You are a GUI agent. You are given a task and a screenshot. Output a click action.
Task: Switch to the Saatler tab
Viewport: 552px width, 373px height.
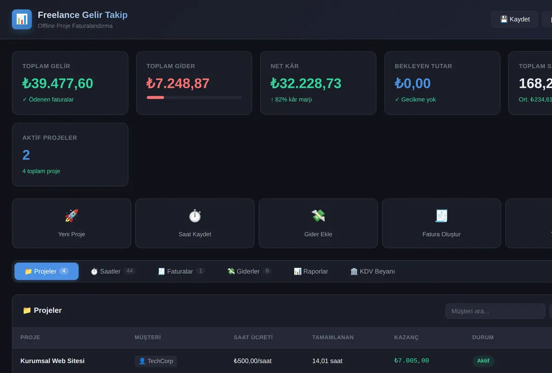[x=113, y=271]
